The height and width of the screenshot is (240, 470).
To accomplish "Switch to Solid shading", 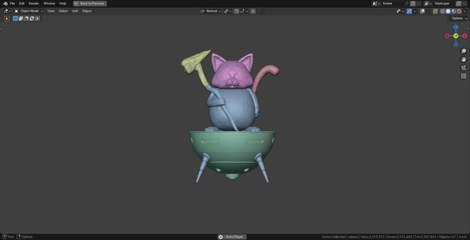I will click(x=448, y=11).
